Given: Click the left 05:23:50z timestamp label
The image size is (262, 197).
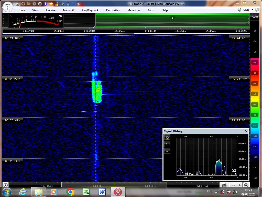Looking at the screenshot, I should click(x=12, y=79).
